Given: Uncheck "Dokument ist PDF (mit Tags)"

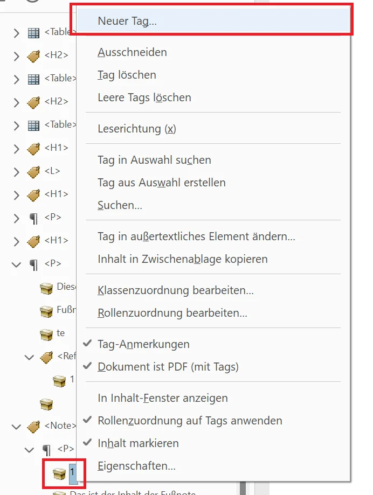Looking at the screenshot, I should [168, 367].
